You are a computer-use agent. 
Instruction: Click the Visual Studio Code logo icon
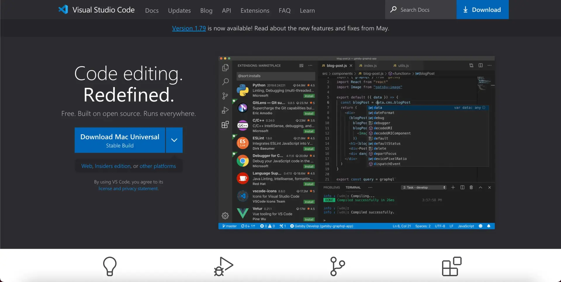coord(63,10)
